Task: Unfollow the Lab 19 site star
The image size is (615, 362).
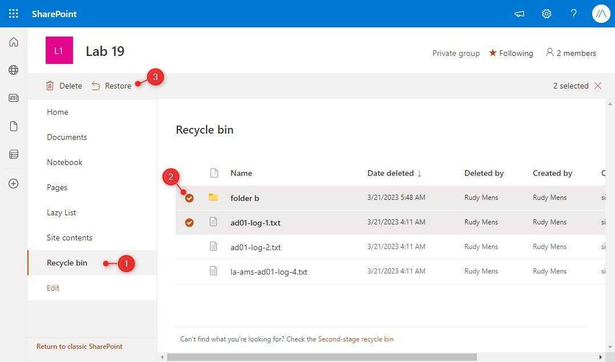Action: point(492,53)
